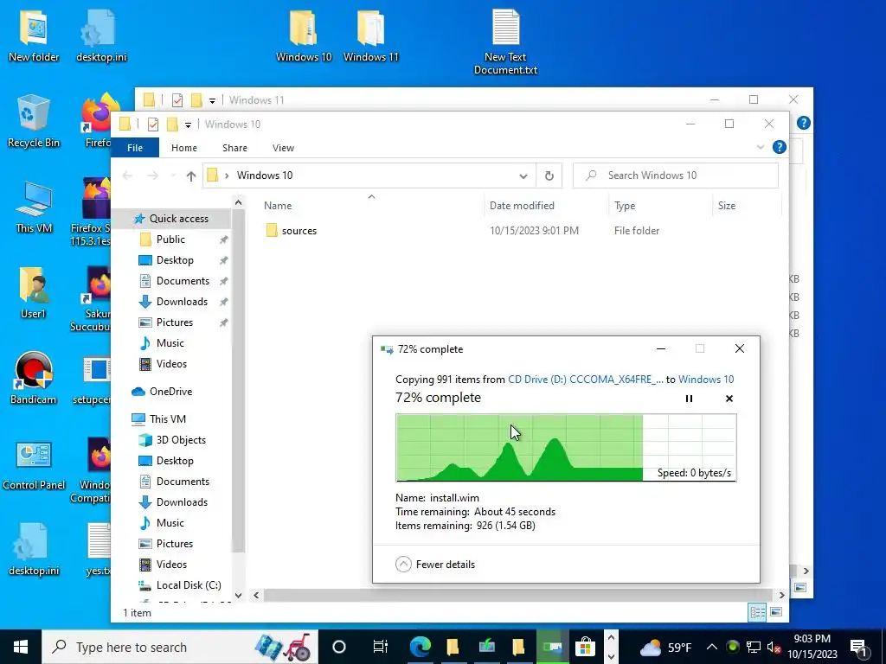Open Help in Windows 10 Explorer window

pyautogui.click(x=780, y=147)
